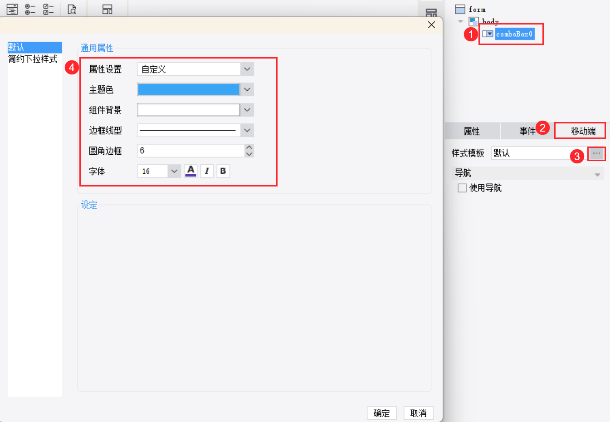Switch to the 事件 tab
This screenshot has height=422, width=610.
pyautogui.click(x=527, y=131)
